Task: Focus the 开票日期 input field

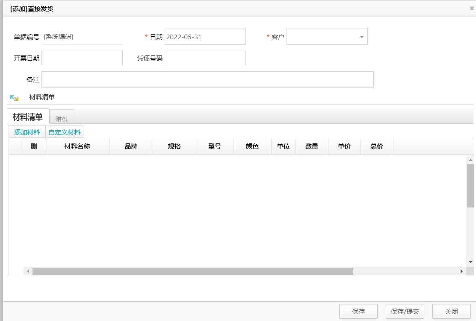Action: coord(82,58)
